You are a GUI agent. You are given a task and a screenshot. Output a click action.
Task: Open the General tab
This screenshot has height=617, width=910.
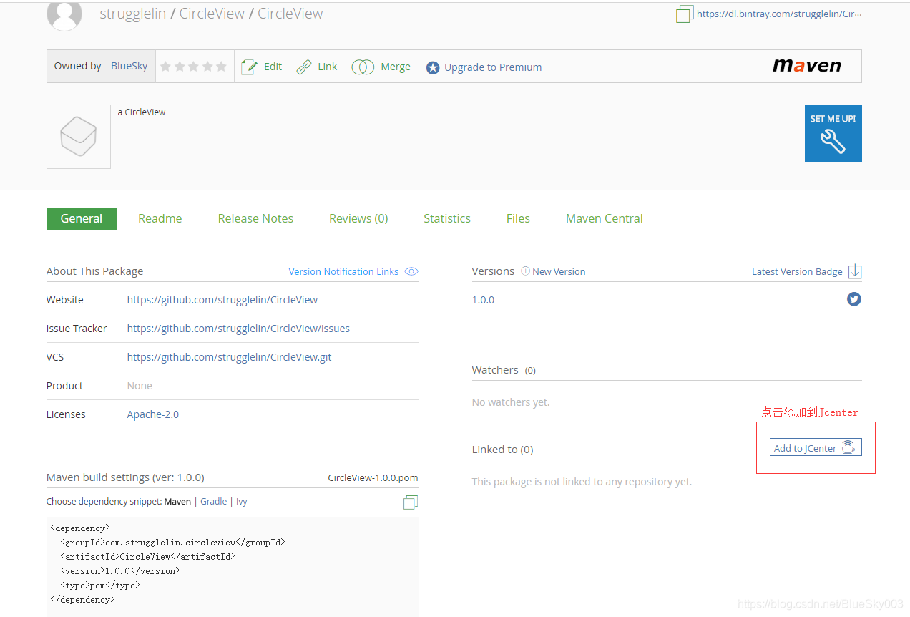[82, 218]
